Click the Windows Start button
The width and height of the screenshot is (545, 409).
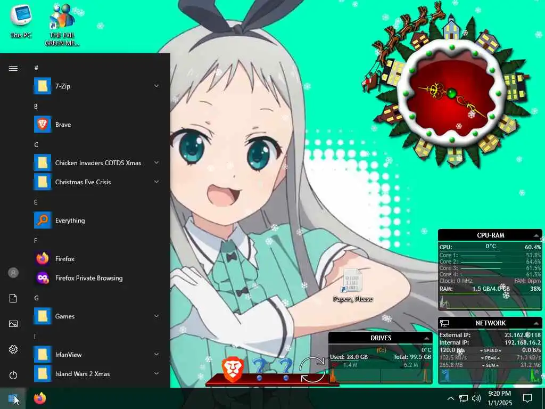point(13,398)
